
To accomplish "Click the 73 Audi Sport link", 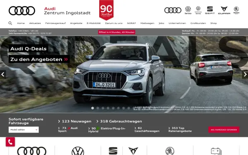I will tap(68, 129).
